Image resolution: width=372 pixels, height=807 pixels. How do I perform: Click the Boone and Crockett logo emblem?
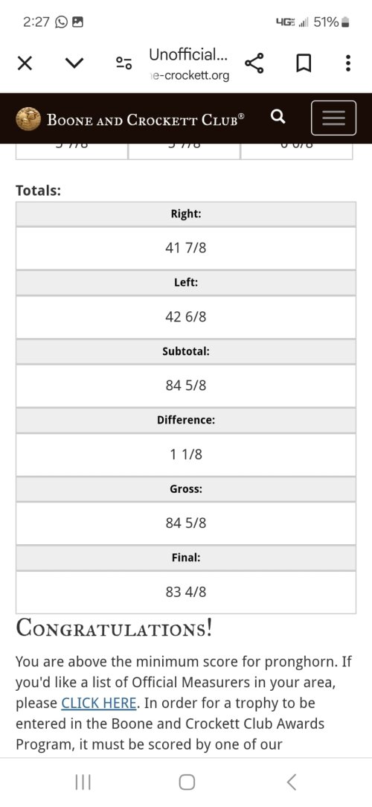pos(28,119)
